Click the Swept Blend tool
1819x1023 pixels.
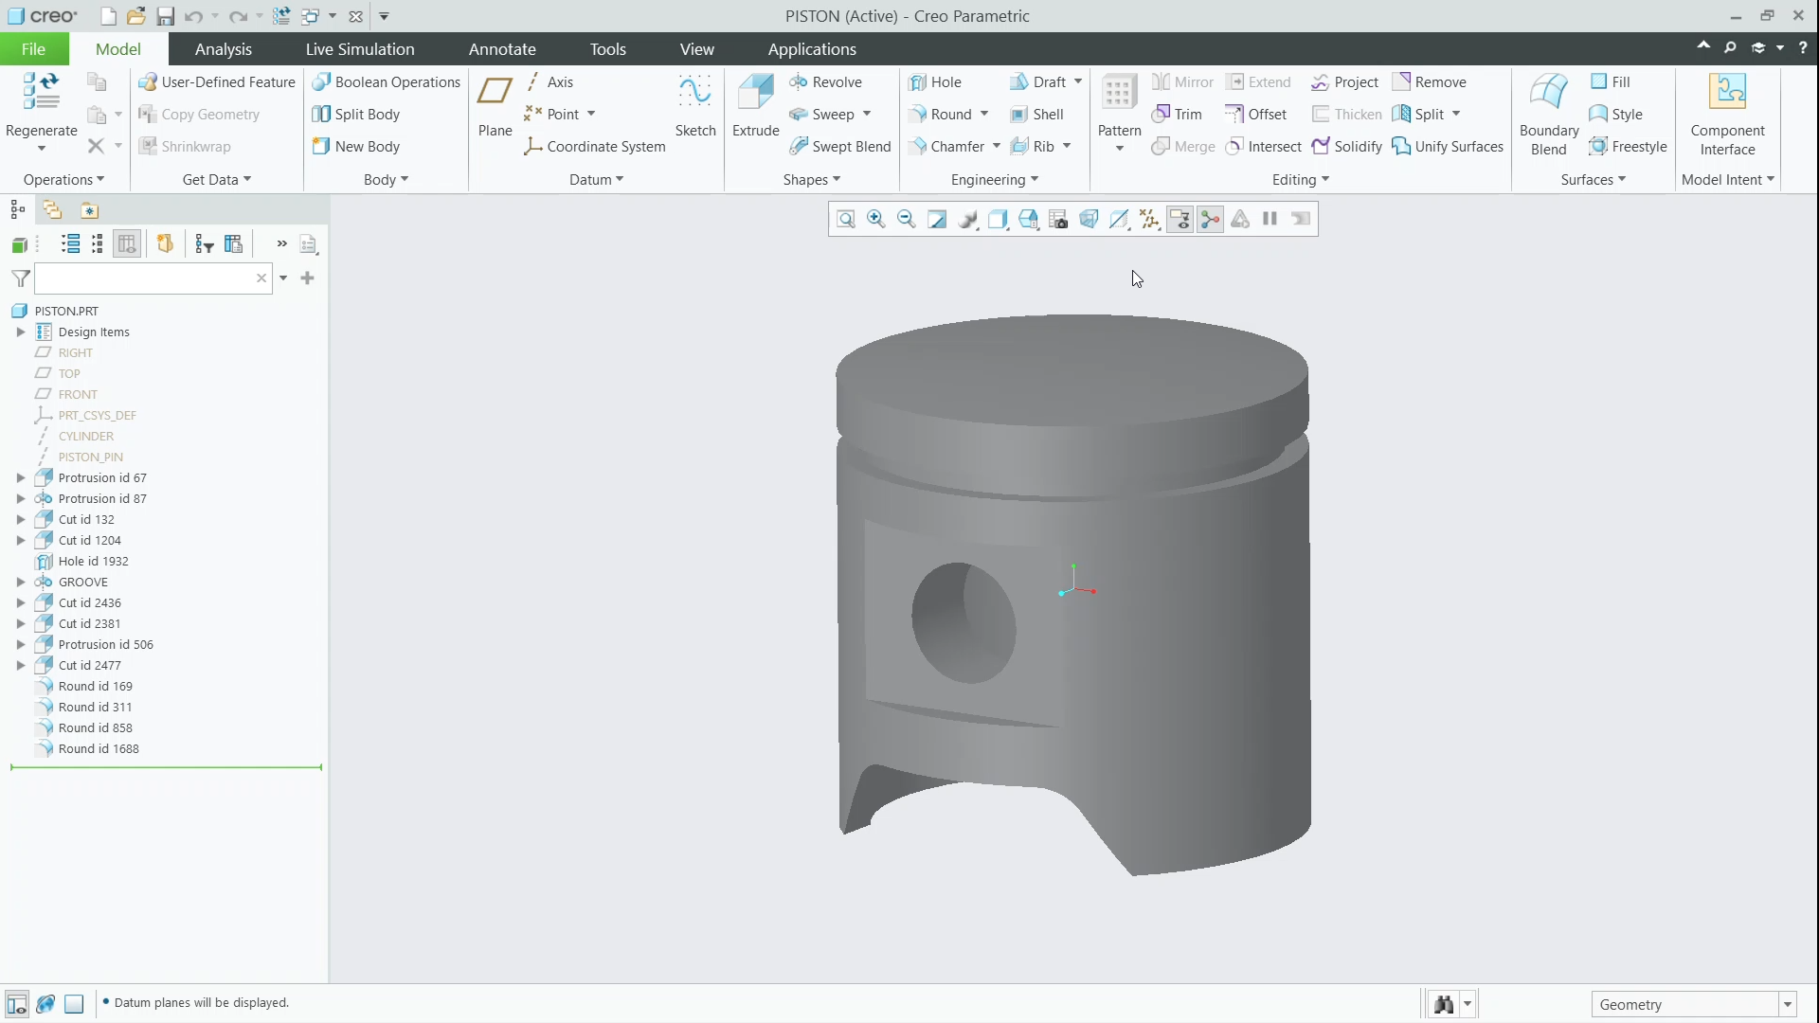tap(839, 147)
